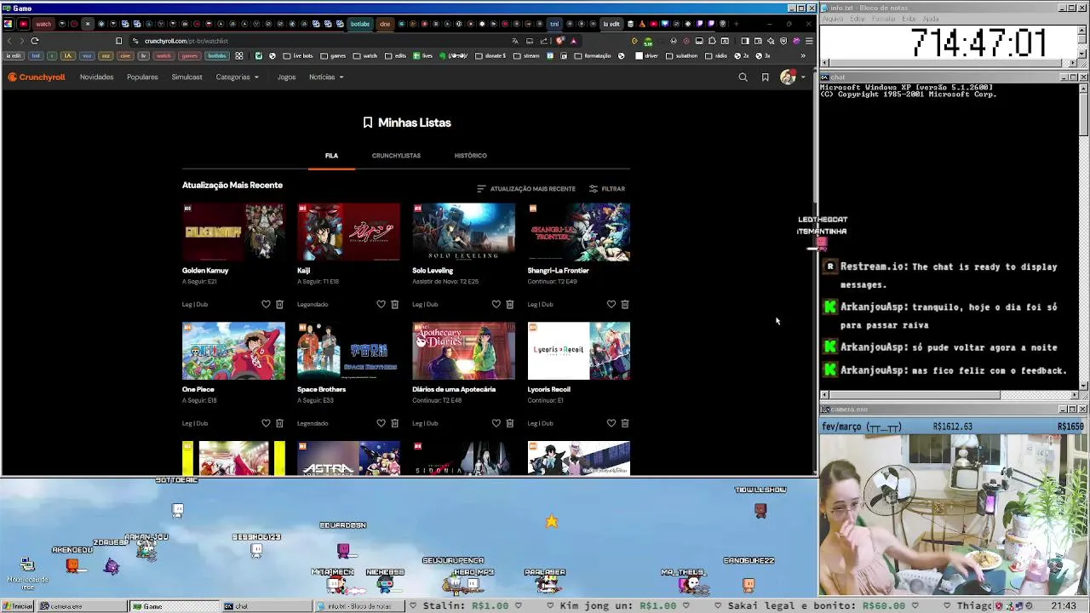Open the One Piece title link
Image resolution: width=1090 pixels, height=613 pixels.
(x=198, y=390)
